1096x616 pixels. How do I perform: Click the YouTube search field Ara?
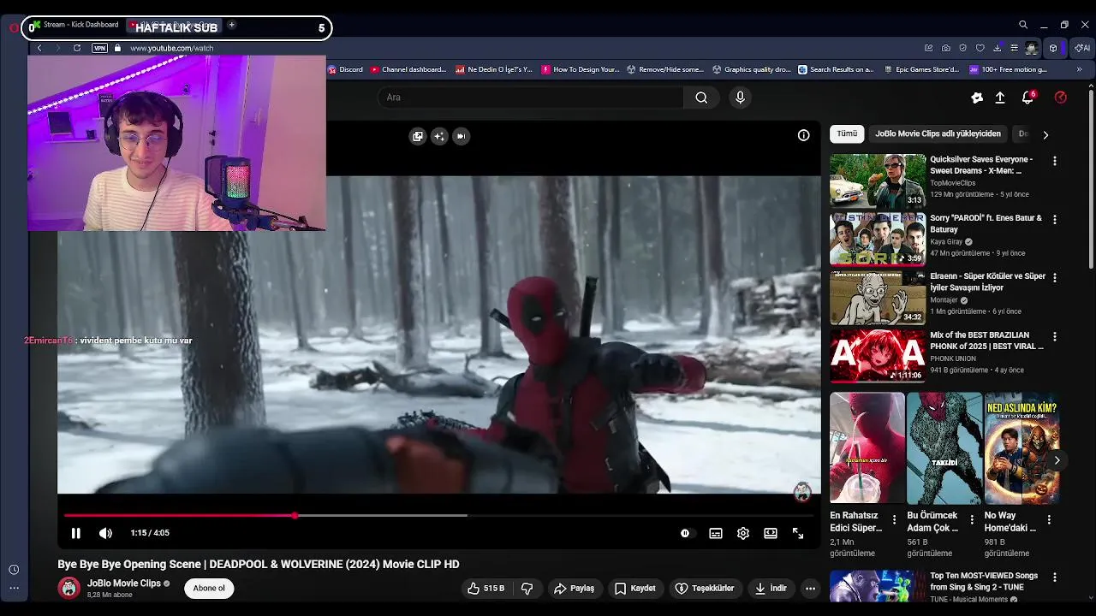coord(531,98)
